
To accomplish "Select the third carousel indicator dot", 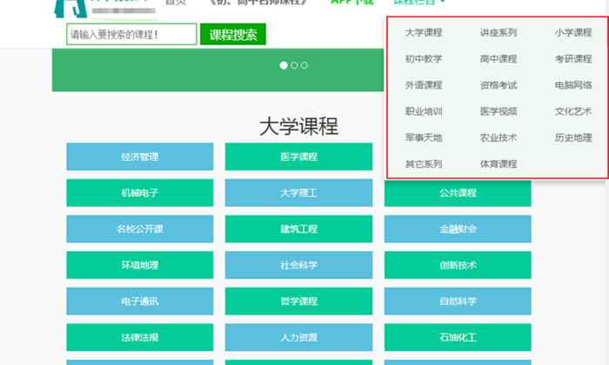I will 304,65.
